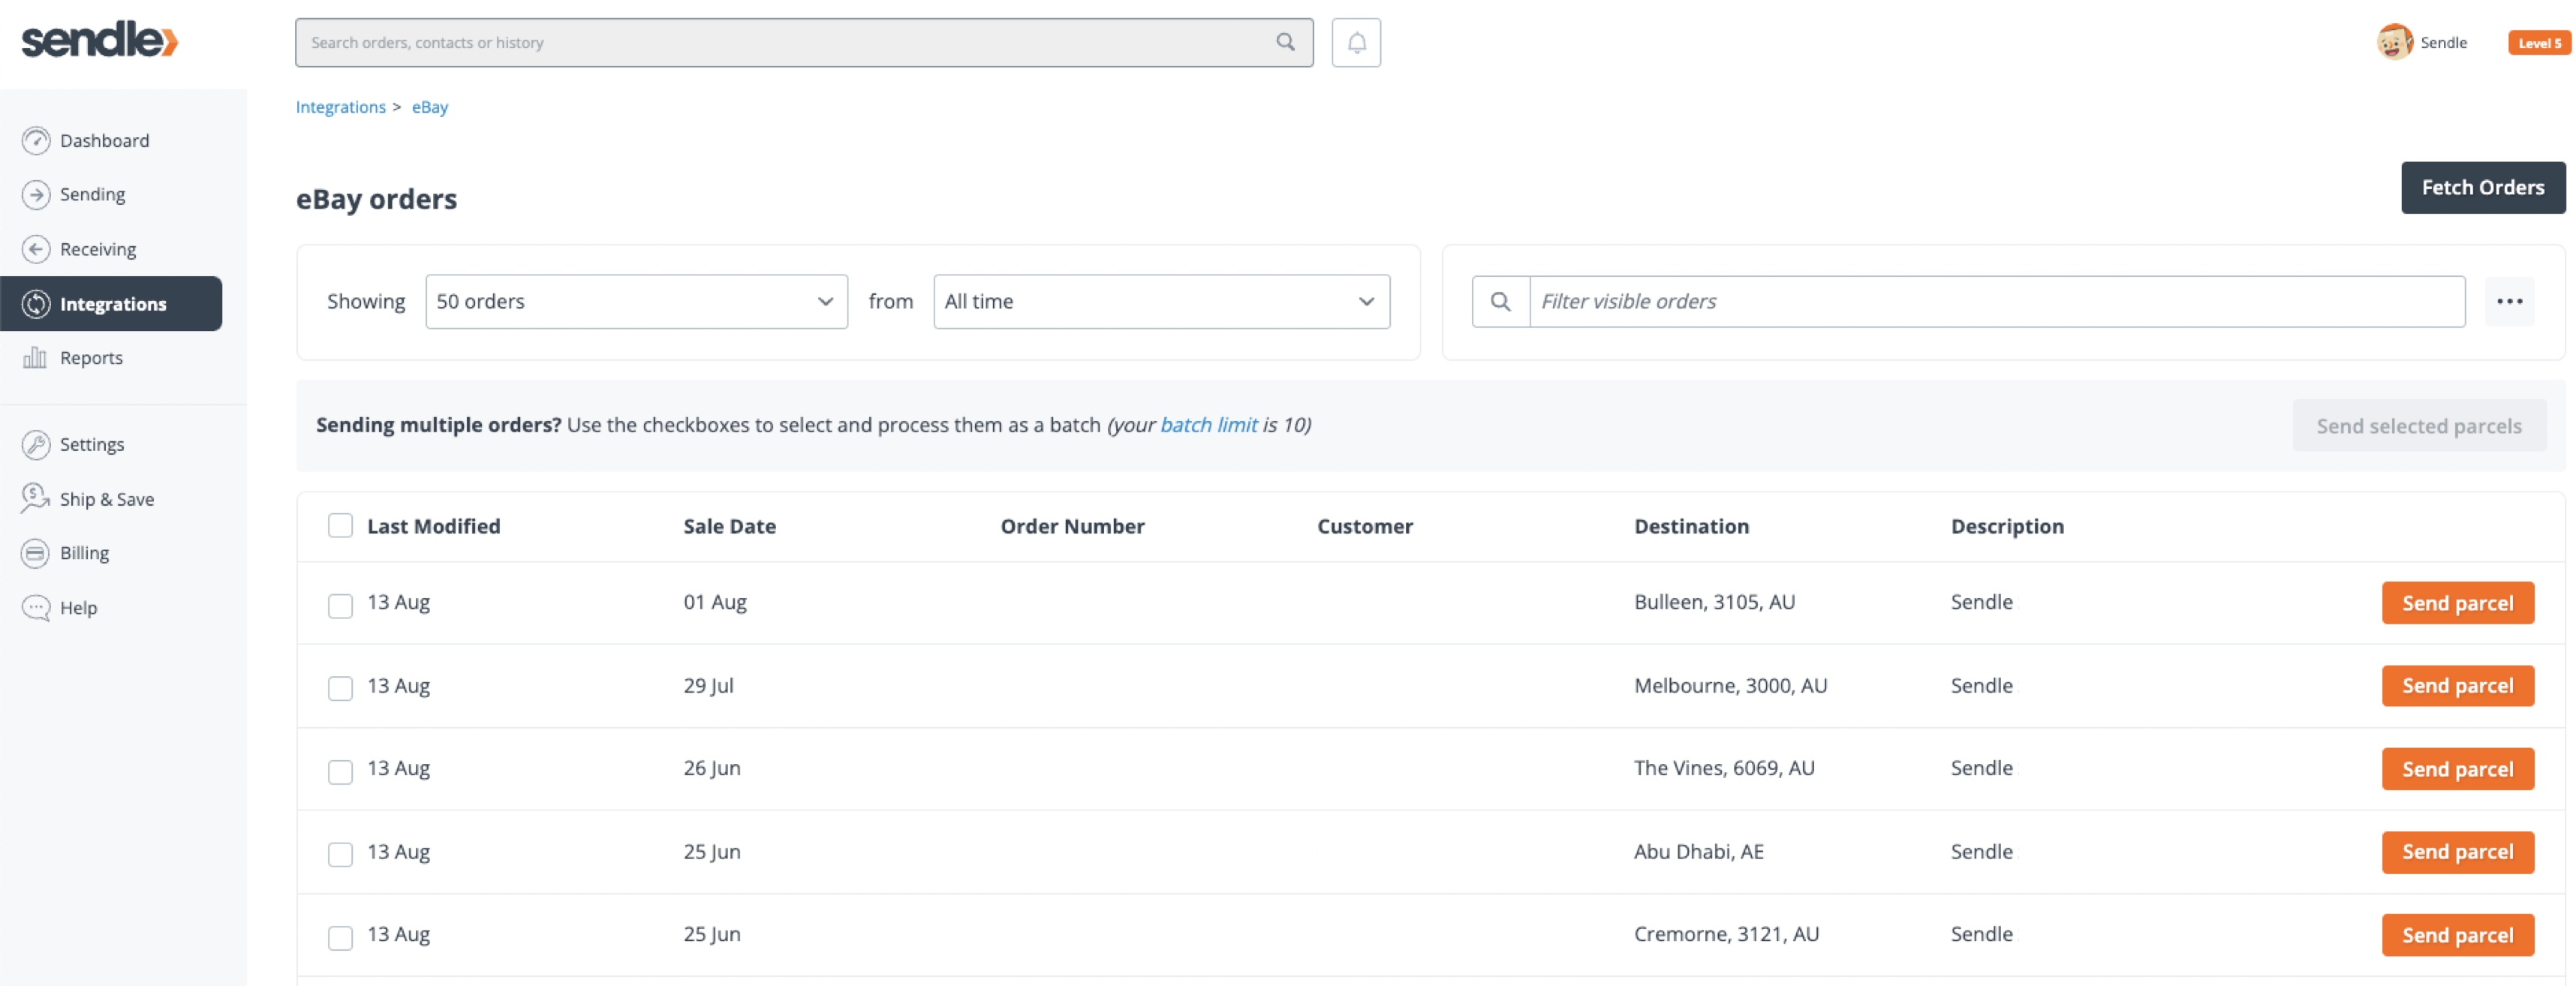Click the Fetch Orders button
This screenshot has width=2576, height=986.
pos(2482,187)
